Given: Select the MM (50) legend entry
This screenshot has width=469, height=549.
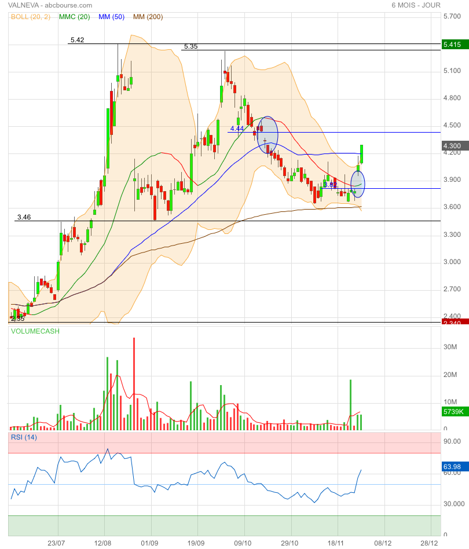Looking at the screenshot, I should tap(112, 17).
